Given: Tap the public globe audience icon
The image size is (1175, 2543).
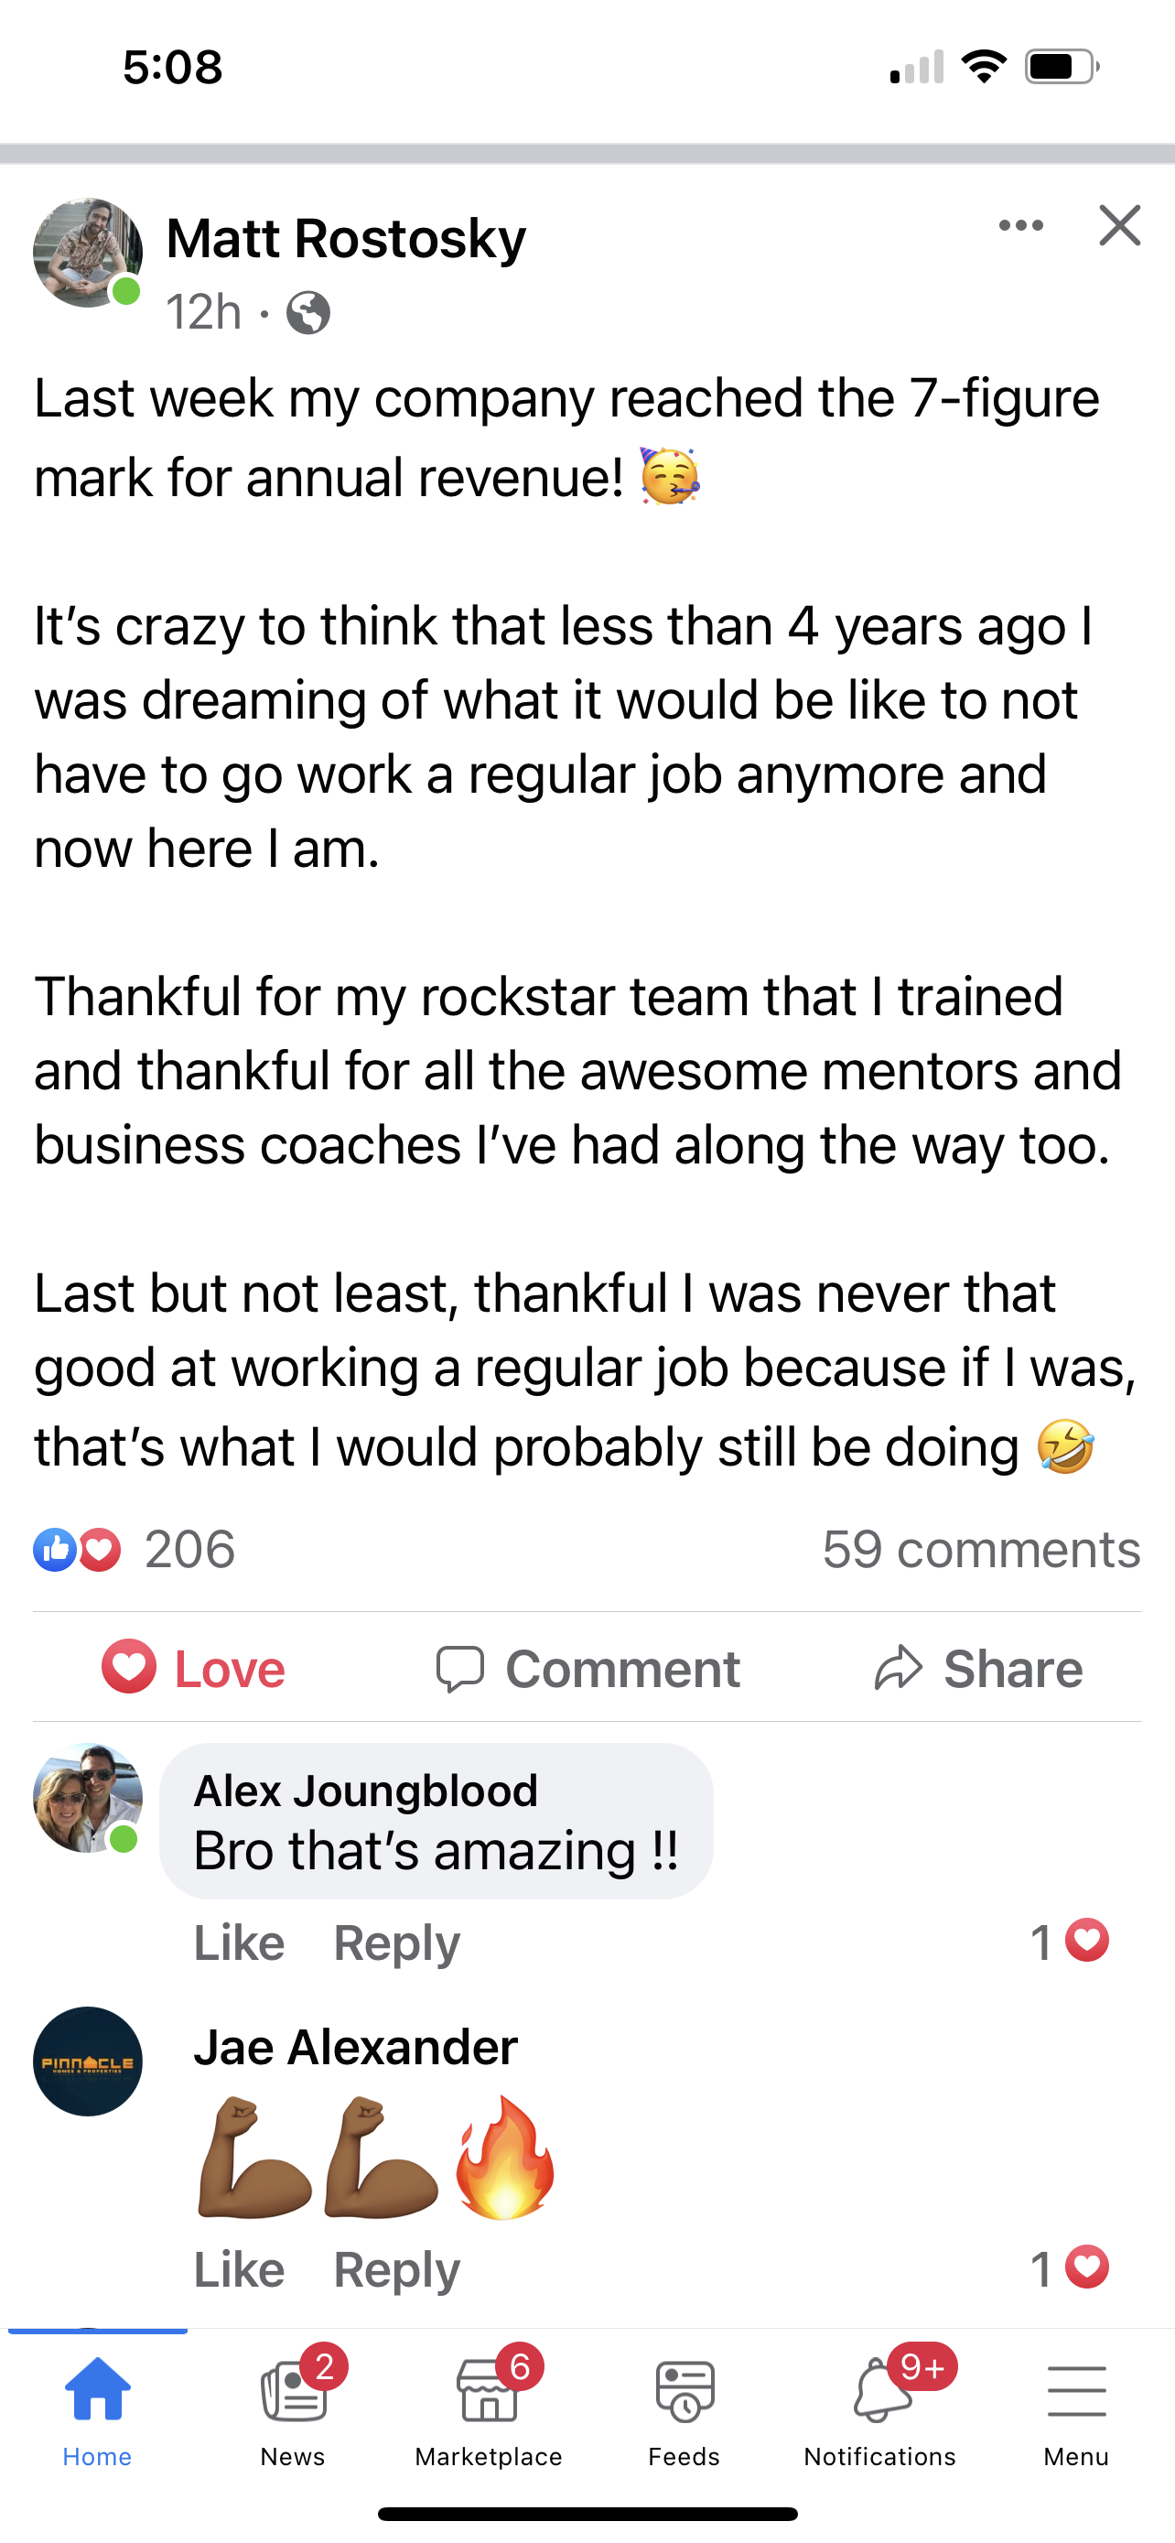Looking at the screenshot, I should pyautogui.click(x=307, y=314).
